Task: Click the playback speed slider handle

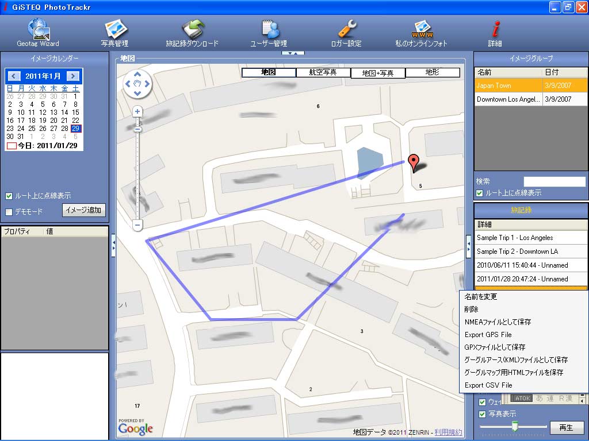Action: pyautogui.click(x=515, y=425)
